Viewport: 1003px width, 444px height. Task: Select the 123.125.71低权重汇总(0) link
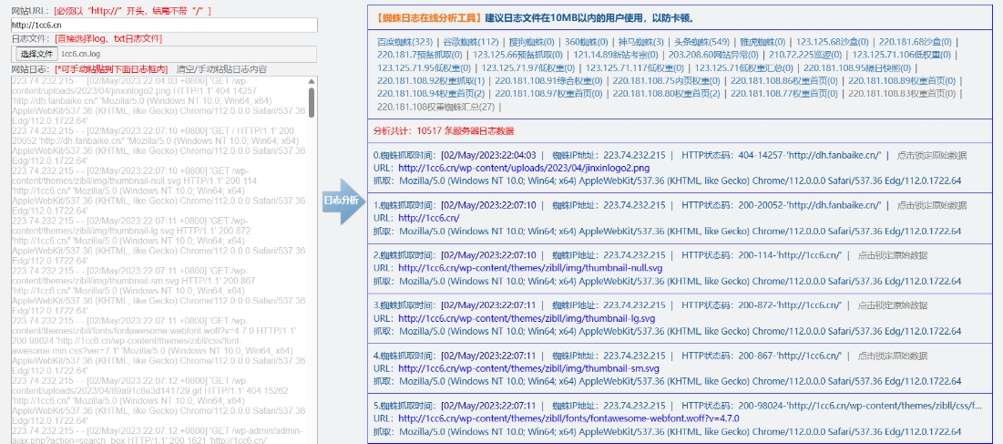(744, 67)
